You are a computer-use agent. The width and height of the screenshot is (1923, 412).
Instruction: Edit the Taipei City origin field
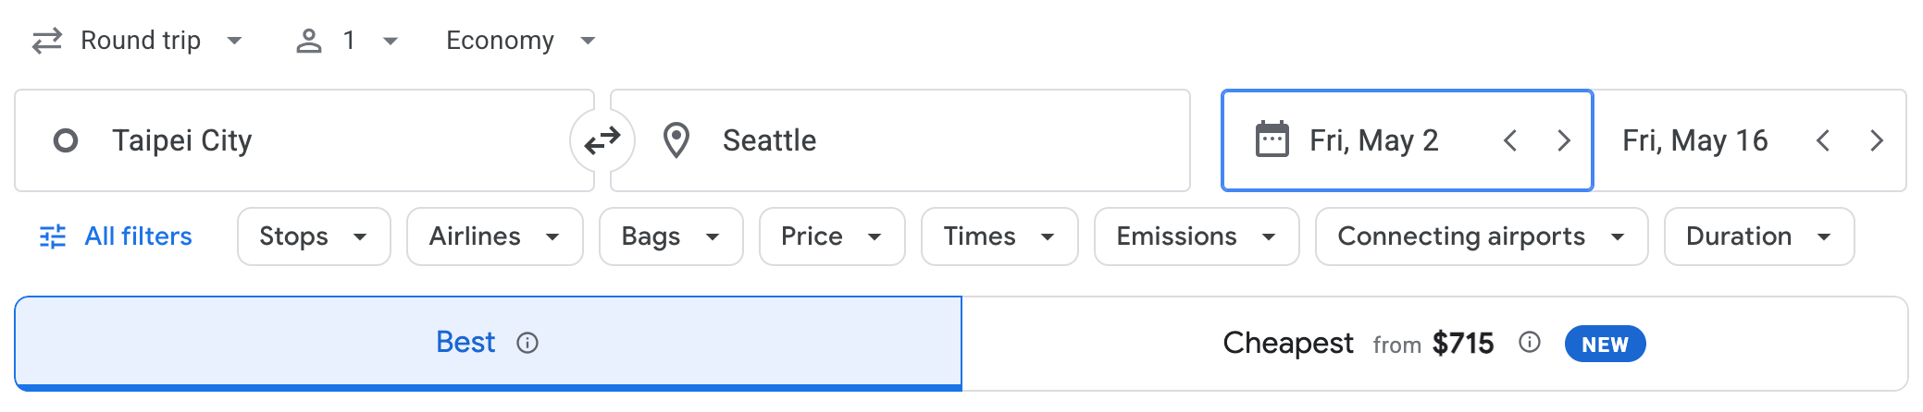(305, 140)
